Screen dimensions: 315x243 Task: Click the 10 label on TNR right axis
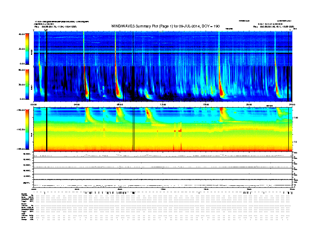(x=295, y=142)
